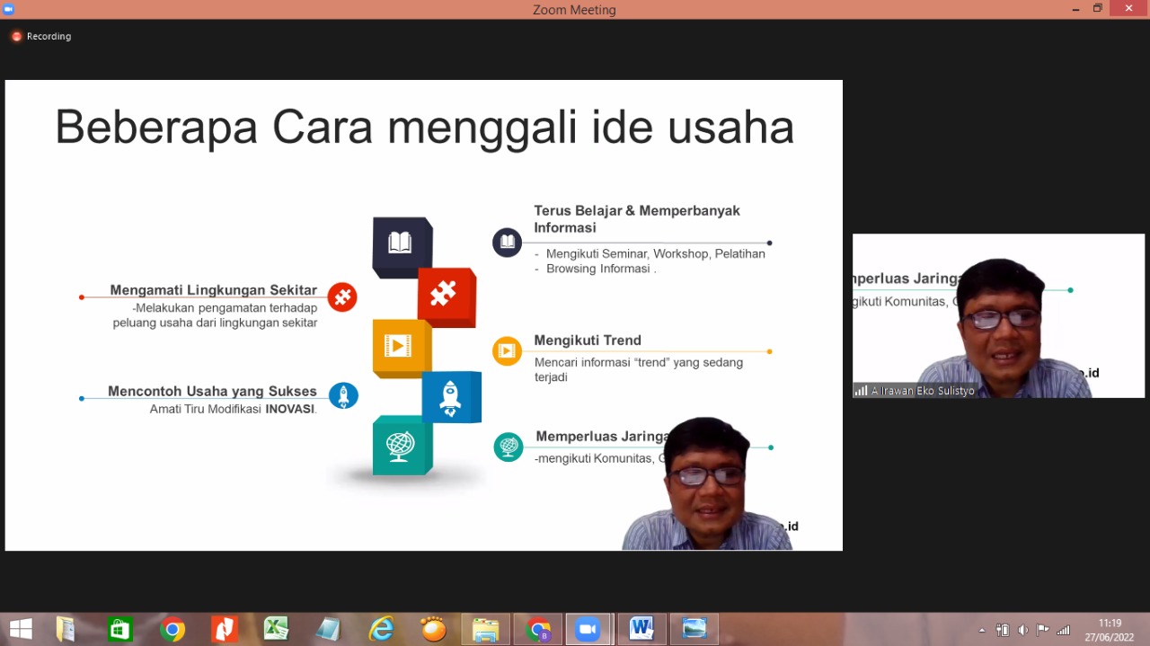Open Microsoft Word from the taskbar
This screenshot has width=1150, height=646.
pos(641,630)
